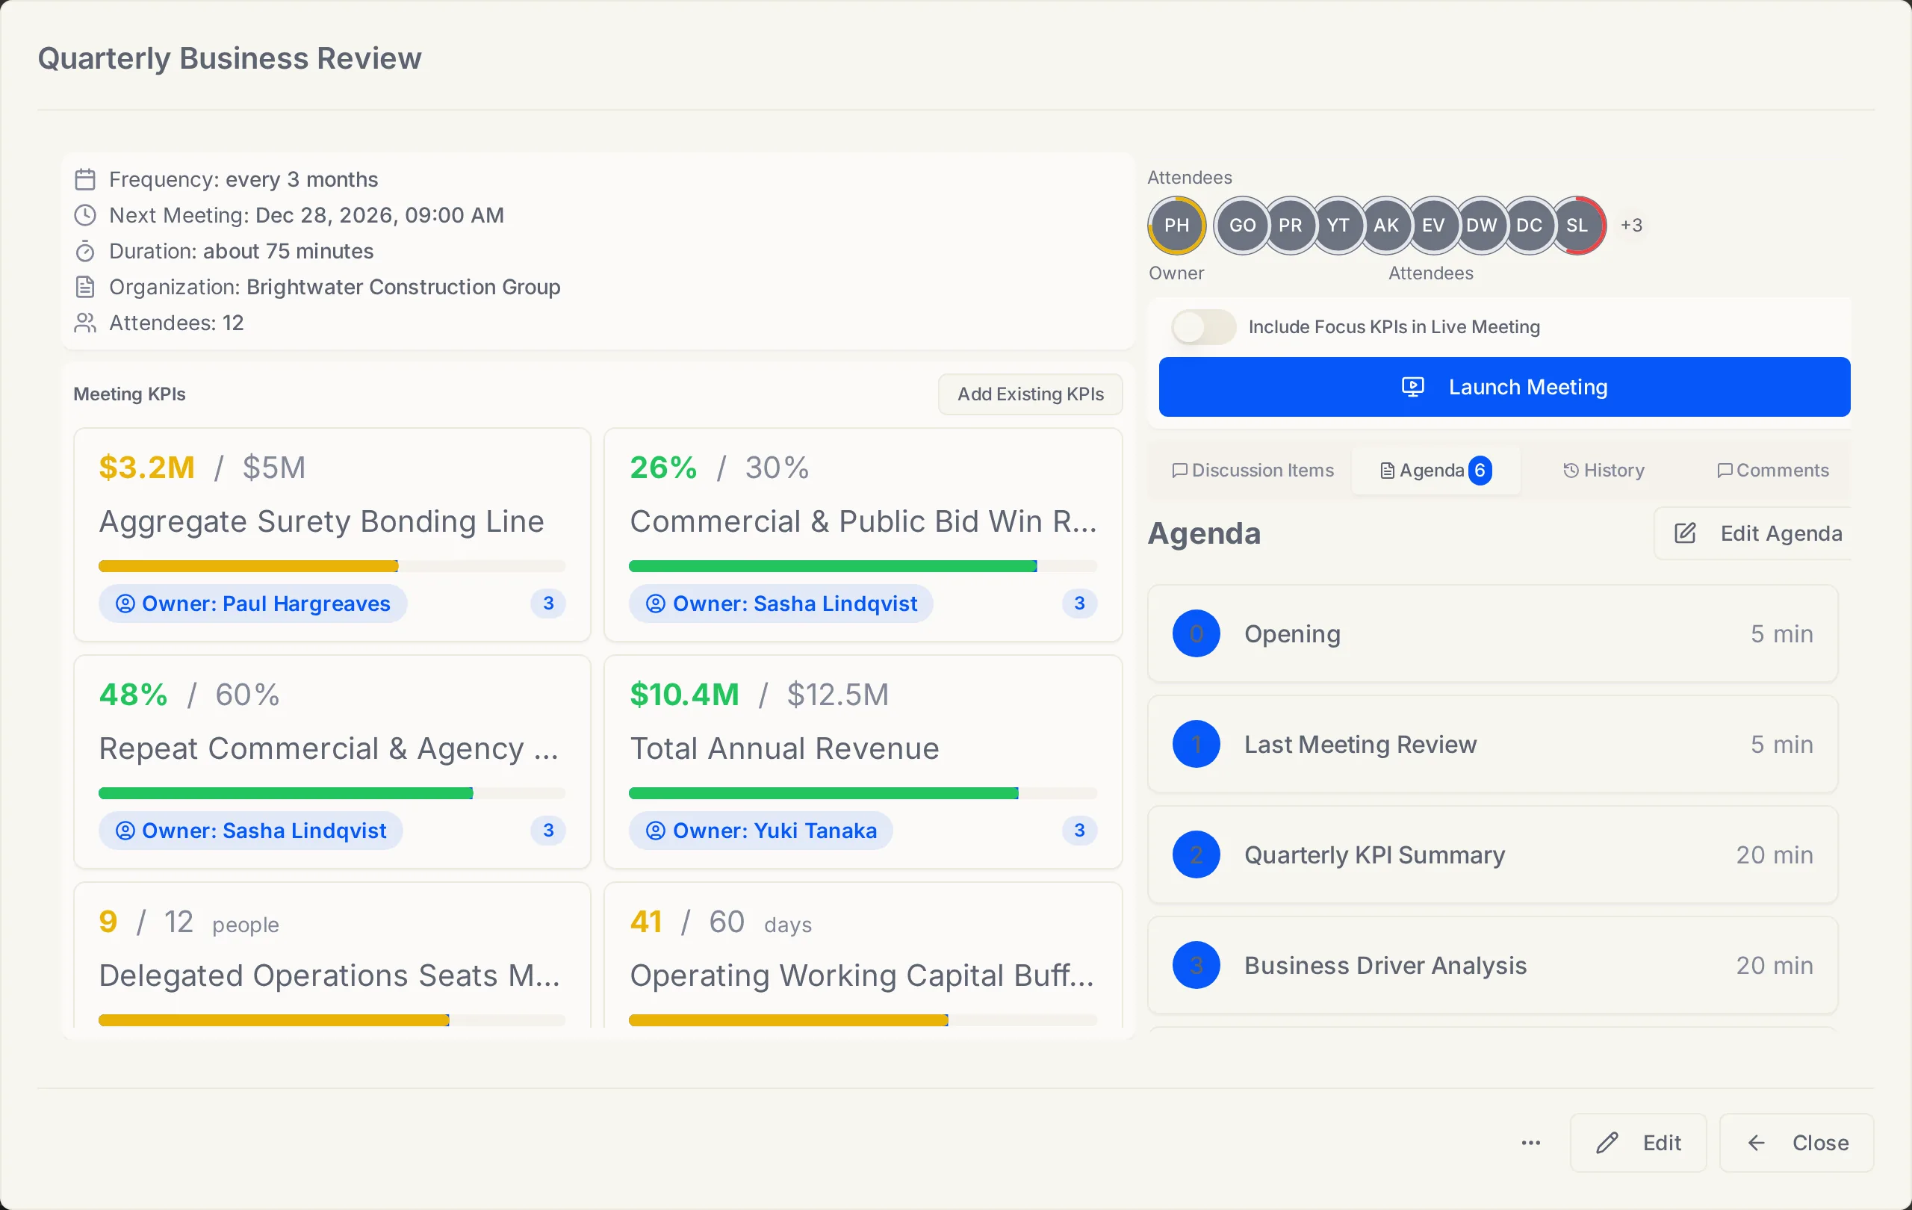
Task: Open Commercial & Public Bid Win KPI card
Action: coord(863,535)
